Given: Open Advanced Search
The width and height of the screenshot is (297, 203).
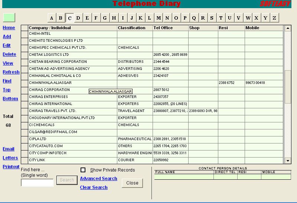Looking at the screenshot, I should [x=98, y=179].
